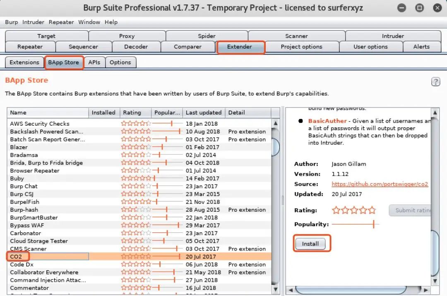Open the Help menu
The image size is (447, 296).
pyautogui.click(x=111, y=22)
